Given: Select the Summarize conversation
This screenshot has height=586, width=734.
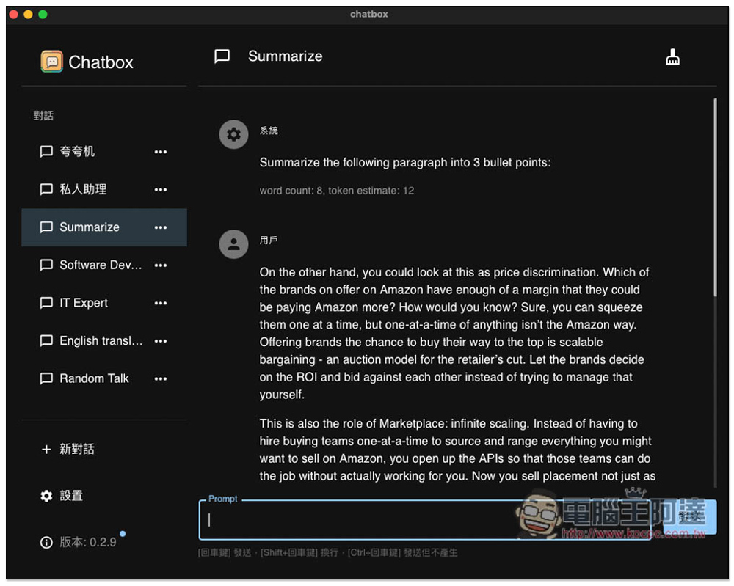Looking at the screenshot, I should click(x=104, y=227).
